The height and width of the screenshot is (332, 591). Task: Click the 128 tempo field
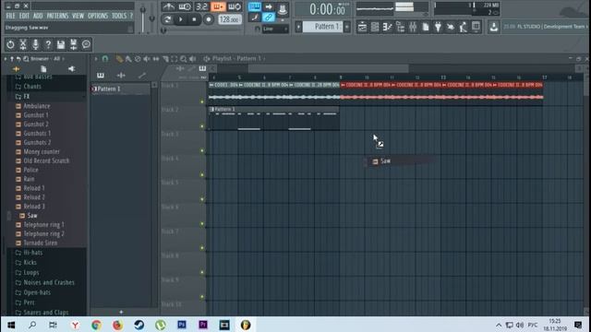coord(230,19)
